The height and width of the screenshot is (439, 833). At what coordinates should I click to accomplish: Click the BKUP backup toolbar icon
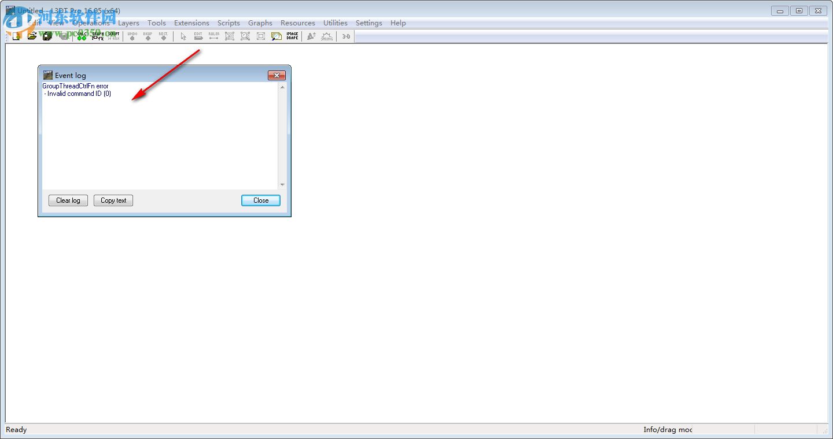pyautogui.click(x=148, y=36)
